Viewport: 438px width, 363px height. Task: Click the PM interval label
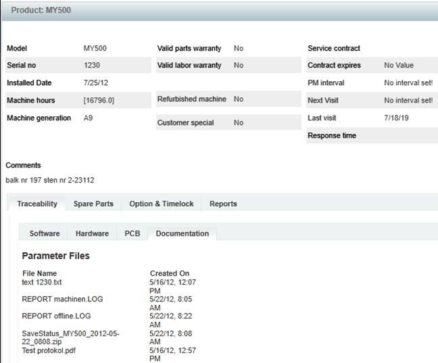(326, 82)
